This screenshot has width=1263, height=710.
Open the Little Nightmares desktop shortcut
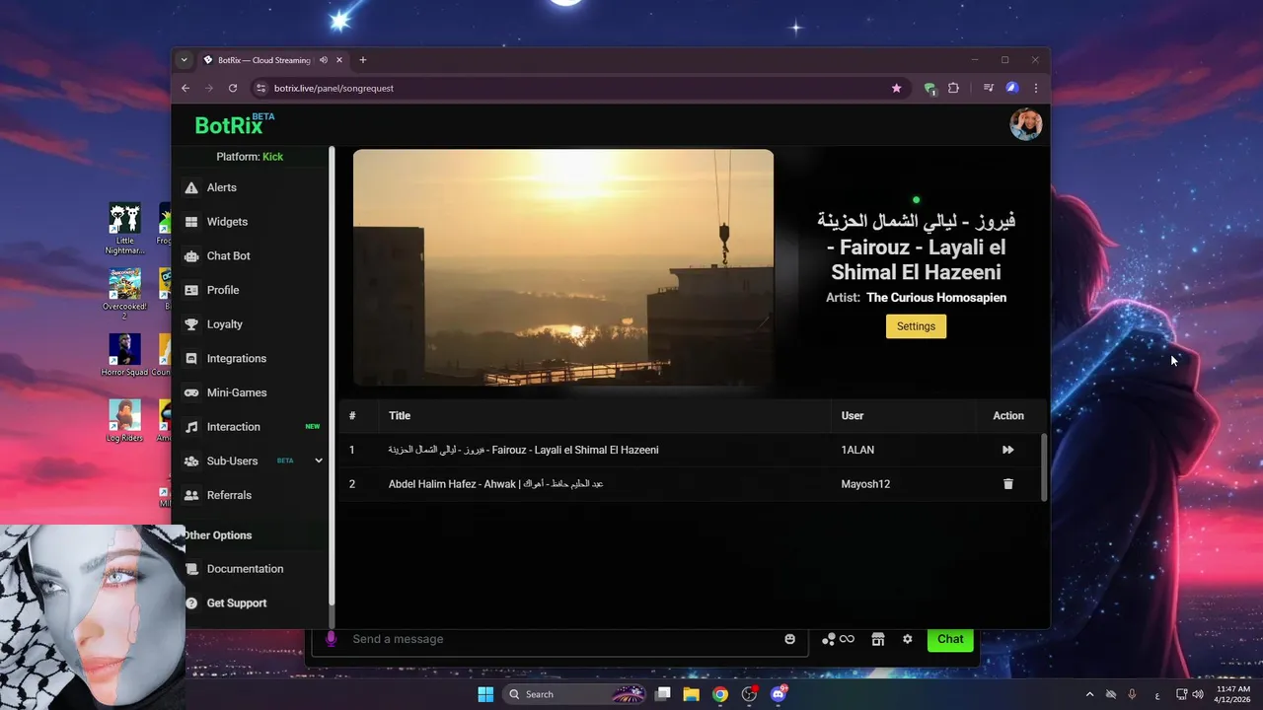125,229
